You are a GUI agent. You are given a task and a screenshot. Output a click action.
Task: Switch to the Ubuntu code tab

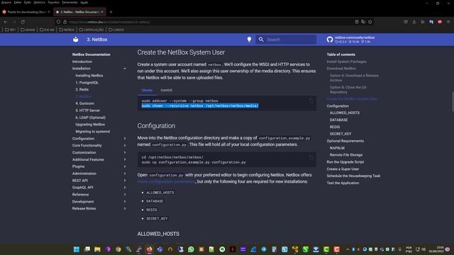(x=147, y=90)
